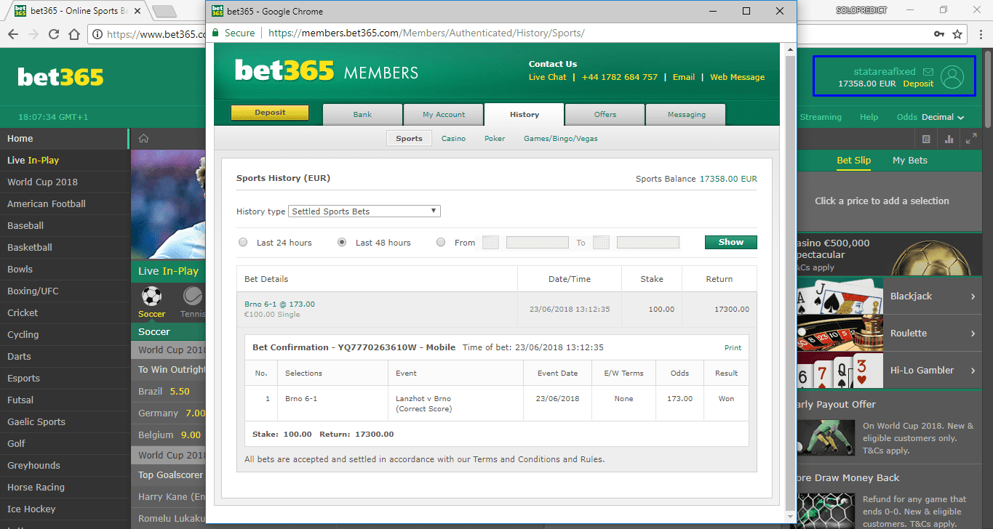Screen dimensions: 993x529
Task: Select Bet Slip tab
Action: tap(853, 161)
